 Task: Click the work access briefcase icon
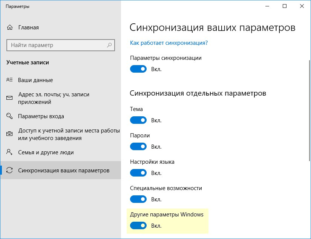pos(9,134)
